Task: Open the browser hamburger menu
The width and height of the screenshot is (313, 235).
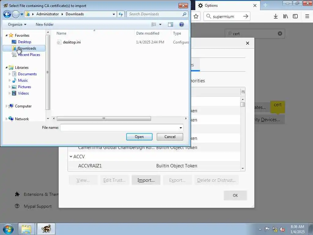Action: (x=307, y=17)
